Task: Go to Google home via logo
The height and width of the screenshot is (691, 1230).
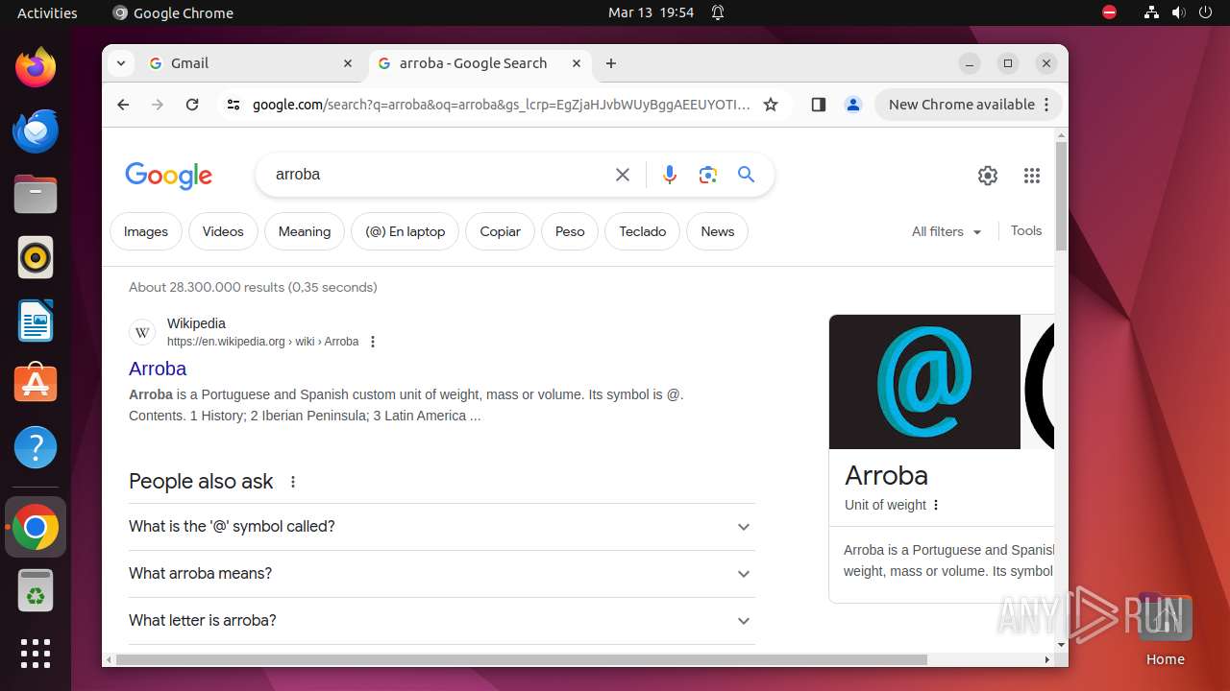Action: (169, 175)
